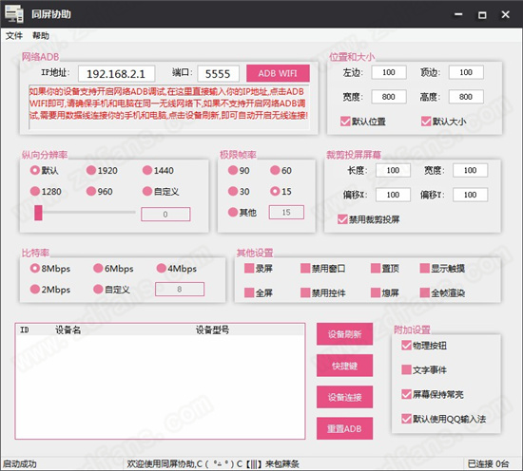Click the 设备刷新 button

344,334
